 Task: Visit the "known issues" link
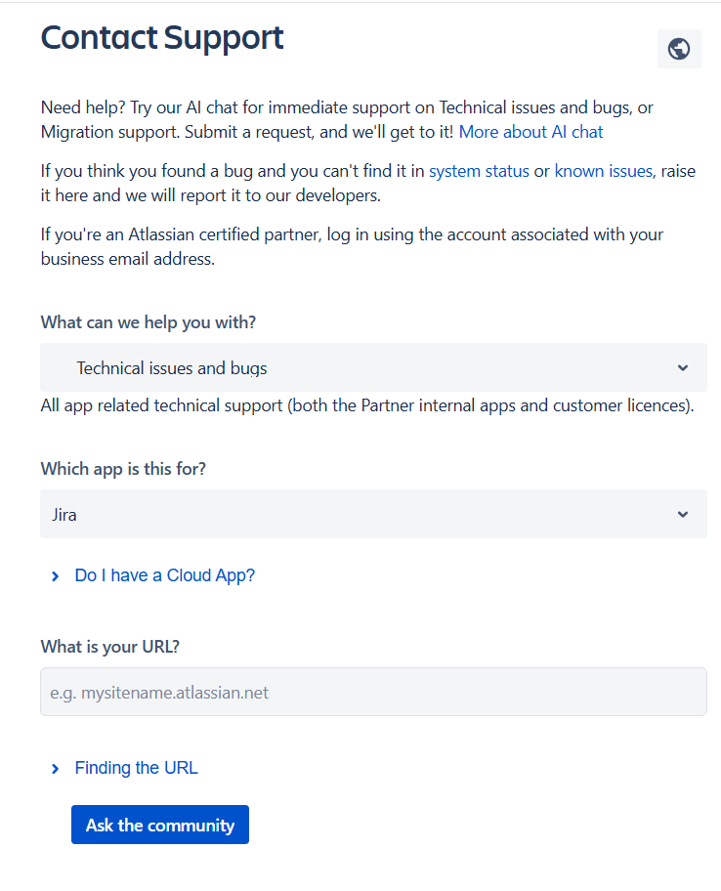pos(603,171)
